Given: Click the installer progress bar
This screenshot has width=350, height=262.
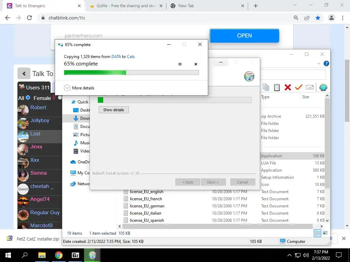Looking at the screenshot, I should click(x=175, y=100).
